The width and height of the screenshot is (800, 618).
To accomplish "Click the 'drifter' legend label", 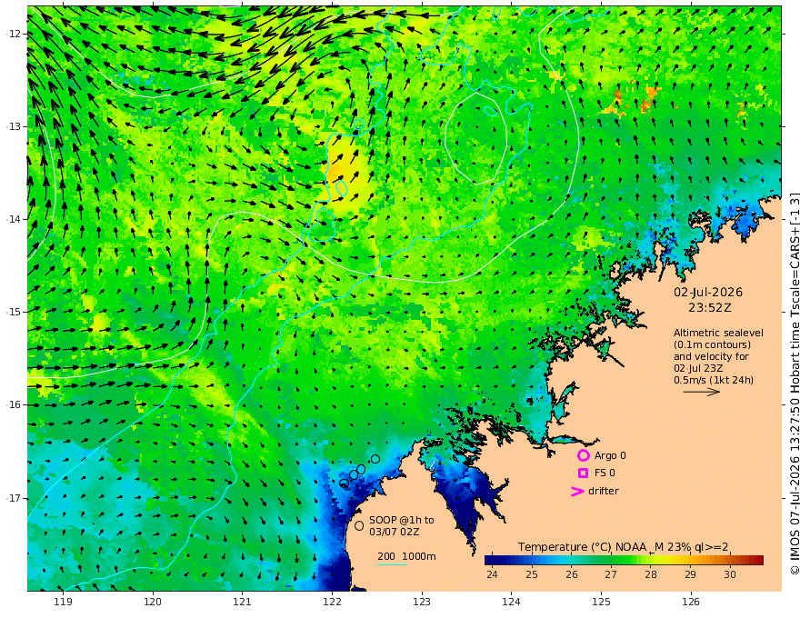I will (604, 491).
